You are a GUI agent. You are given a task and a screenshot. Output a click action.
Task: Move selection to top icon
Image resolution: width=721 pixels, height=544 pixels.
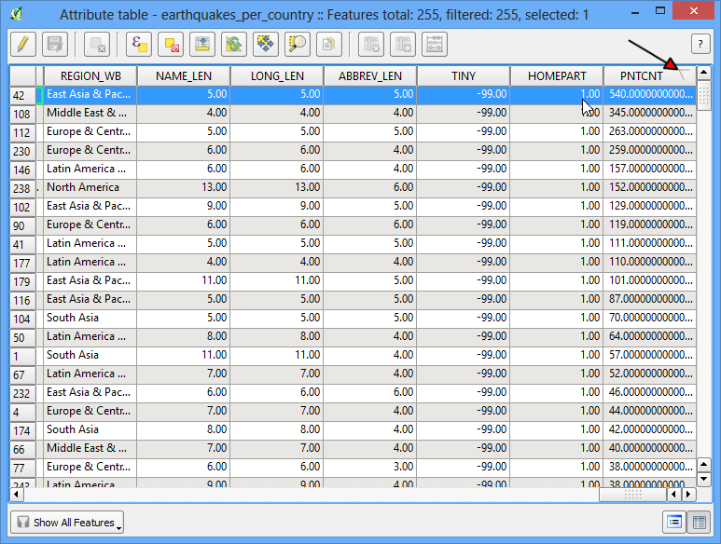[202, 45]
